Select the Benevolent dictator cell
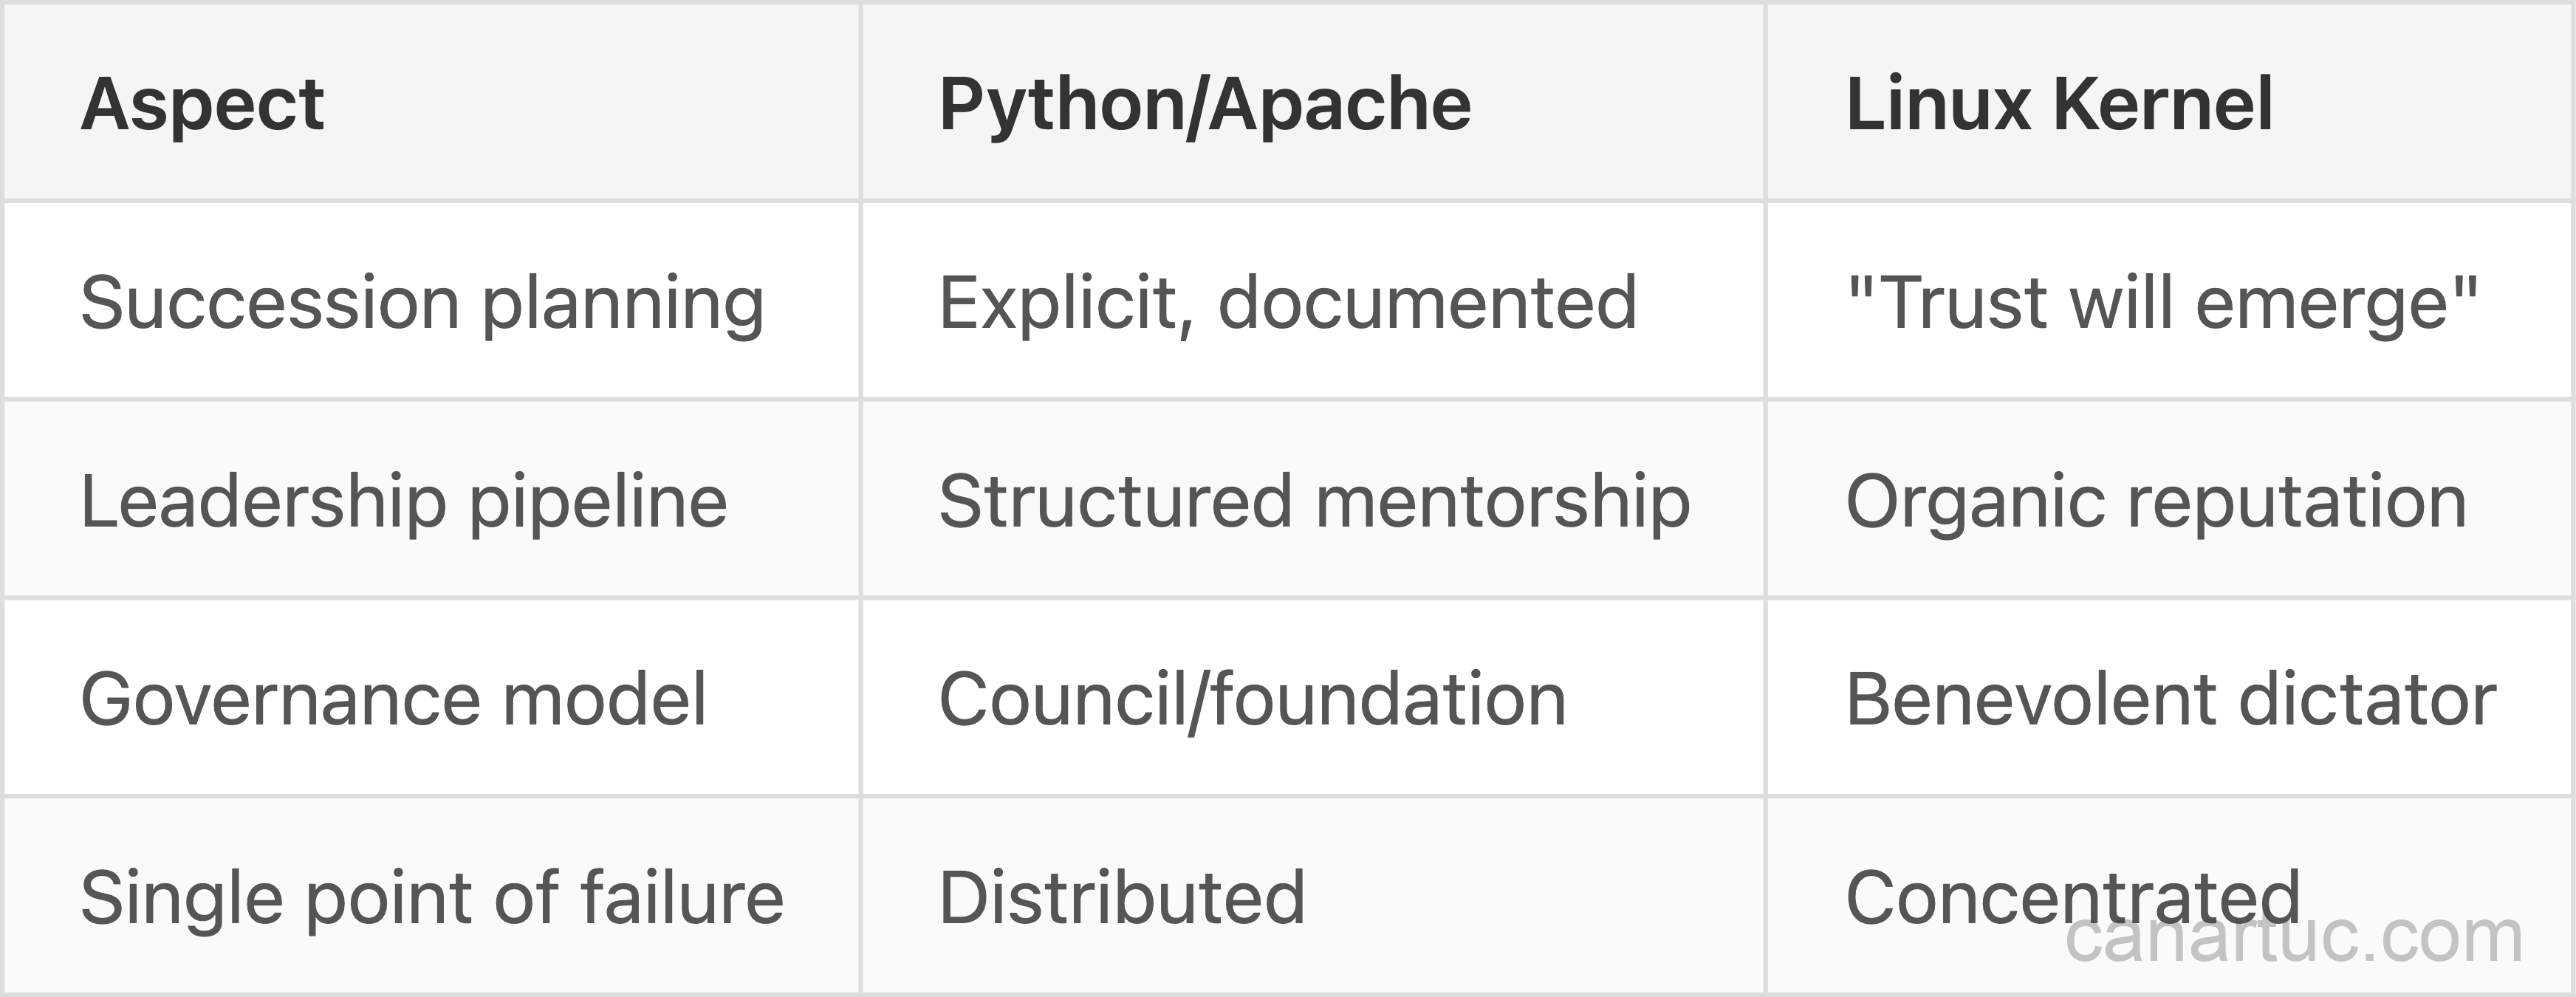This screenshot has height=997, width=2576. point(2170,699)
